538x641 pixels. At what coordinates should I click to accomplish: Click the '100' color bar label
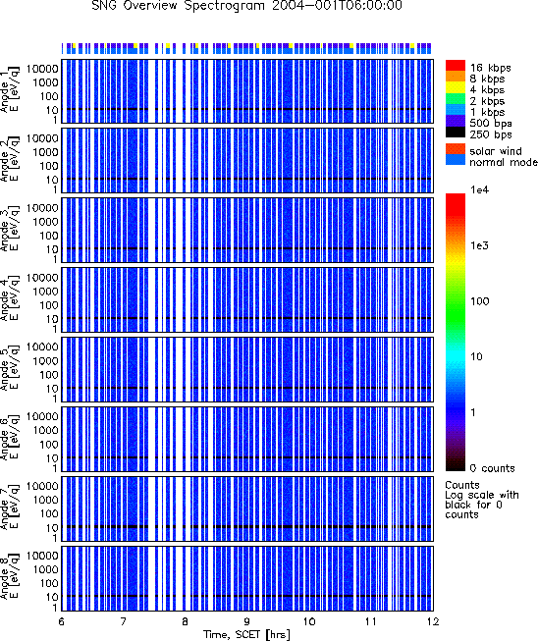[480, 301]
